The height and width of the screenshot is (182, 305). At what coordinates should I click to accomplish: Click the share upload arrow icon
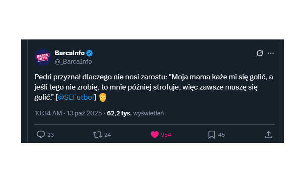[268, 134]
